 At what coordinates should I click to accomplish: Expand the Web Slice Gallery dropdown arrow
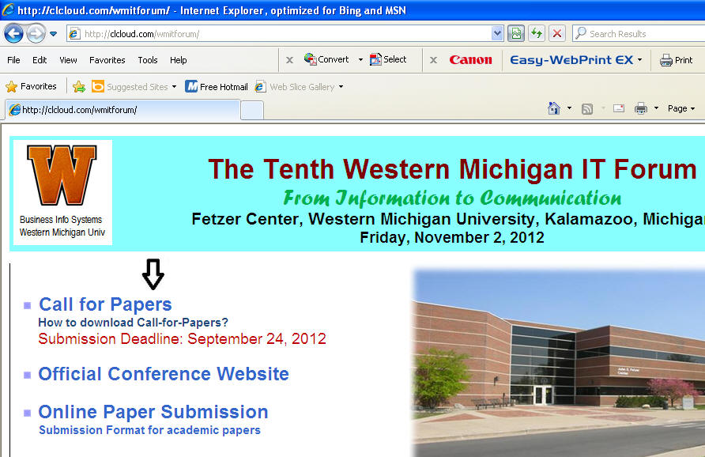pos(341,87)
